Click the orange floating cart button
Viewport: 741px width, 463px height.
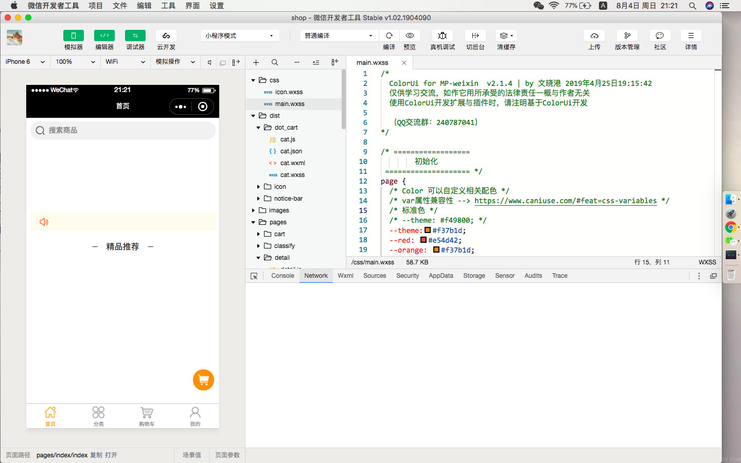(x=203, y=380)
